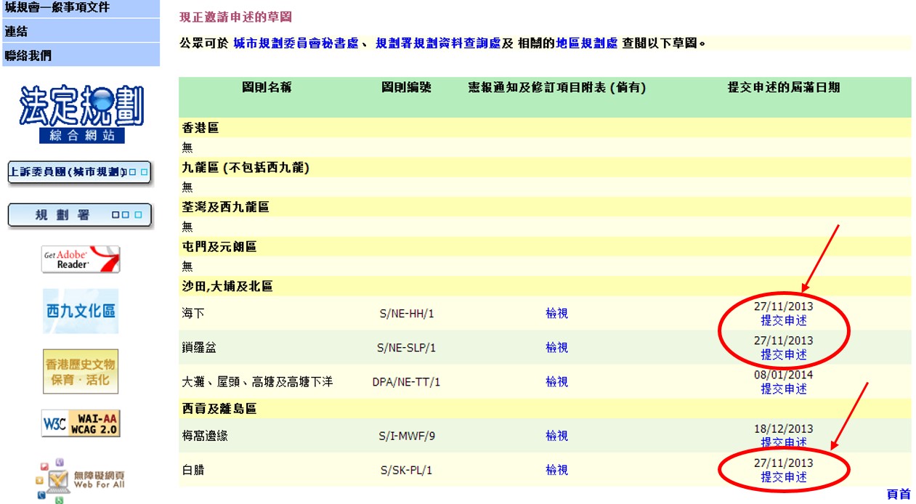Click the 無障礙網頁 Web For All logo

tap(81, 479)
